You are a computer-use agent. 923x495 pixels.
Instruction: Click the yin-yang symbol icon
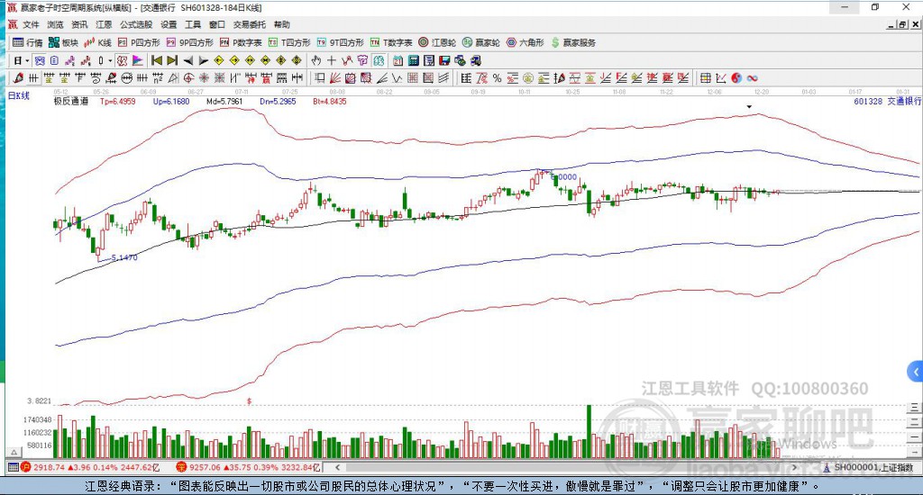click(x=736, y=77)
